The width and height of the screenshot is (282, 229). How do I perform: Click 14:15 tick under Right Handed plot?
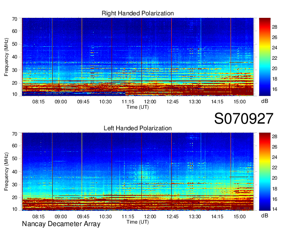pyautogui.click(x=217, y=102)
